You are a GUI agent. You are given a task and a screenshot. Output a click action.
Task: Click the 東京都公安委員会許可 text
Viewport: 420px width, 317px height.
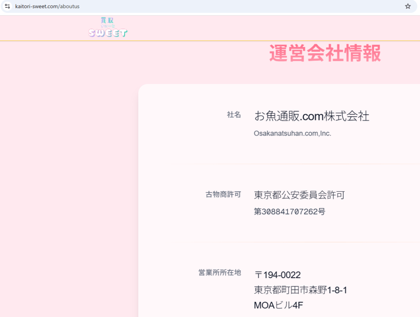coord(299,195)
